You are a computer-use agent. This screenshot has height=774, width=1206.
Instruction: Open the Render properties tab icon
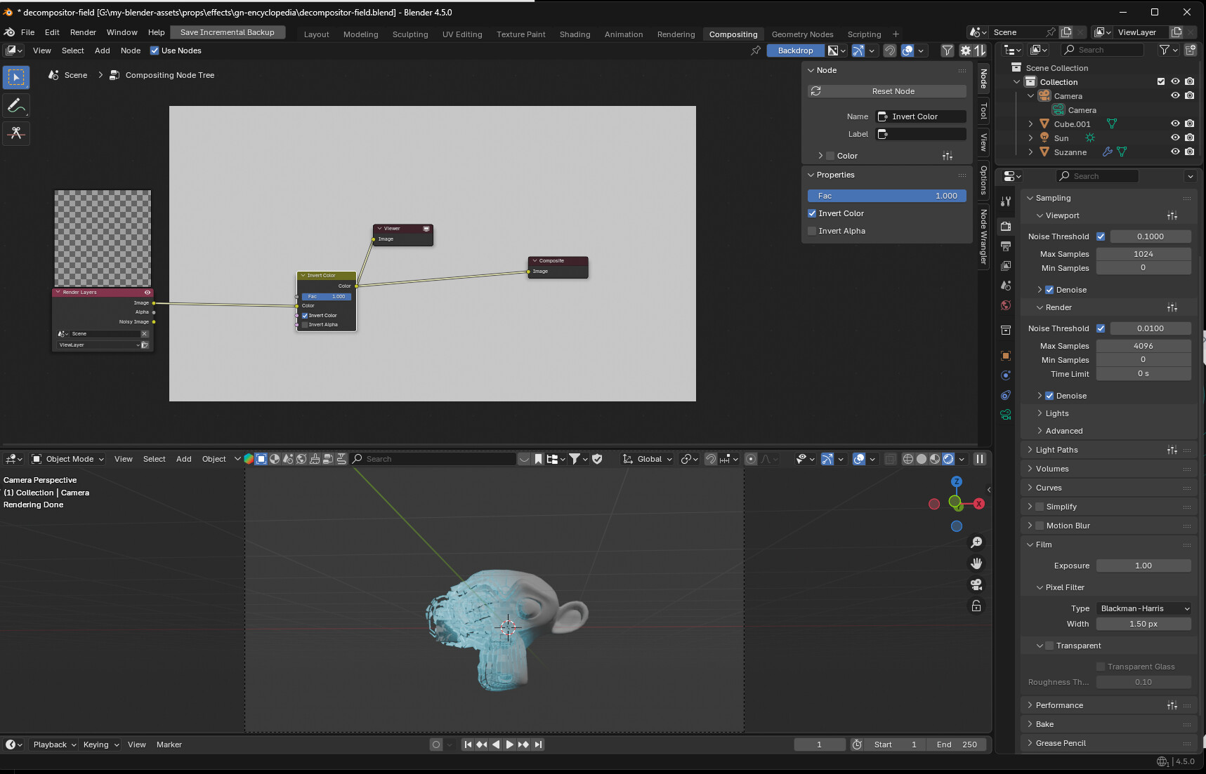pos(1006,227)
